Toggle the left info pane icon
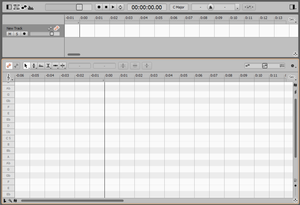This screenshot has width=300, height=205. (9, 7)
